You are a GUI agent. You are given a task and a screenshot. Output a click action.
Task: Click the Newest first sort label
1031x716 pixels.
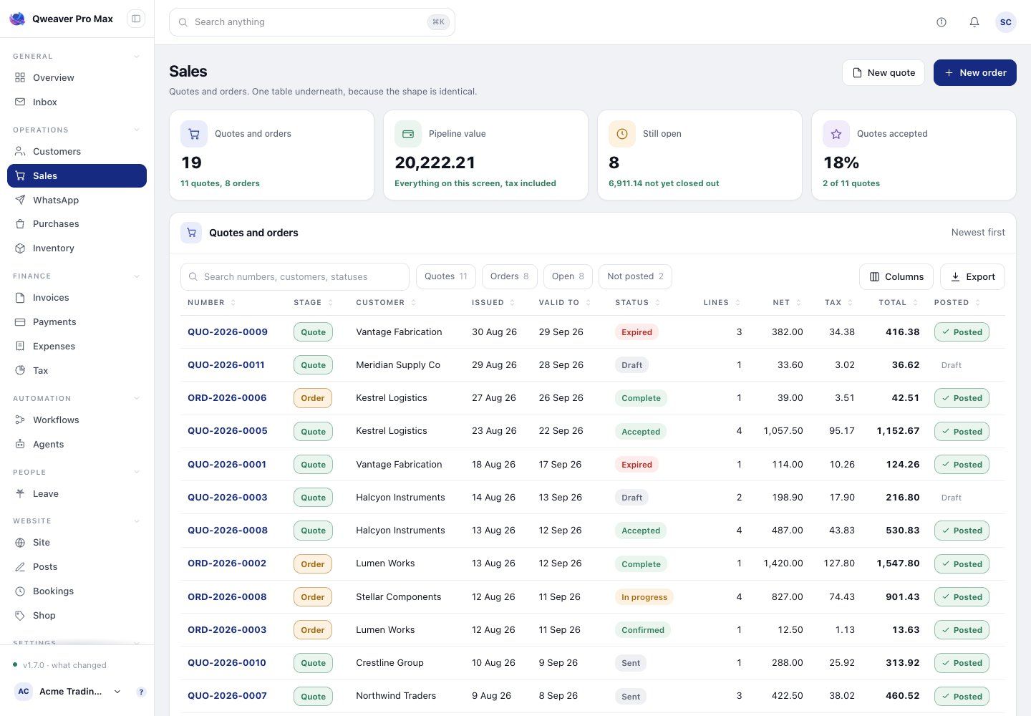(x=978, y=232)
